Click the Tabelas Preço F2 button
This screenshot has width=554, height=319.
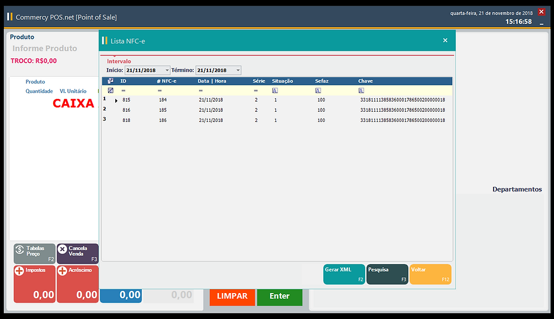click(x=34, y=254)
